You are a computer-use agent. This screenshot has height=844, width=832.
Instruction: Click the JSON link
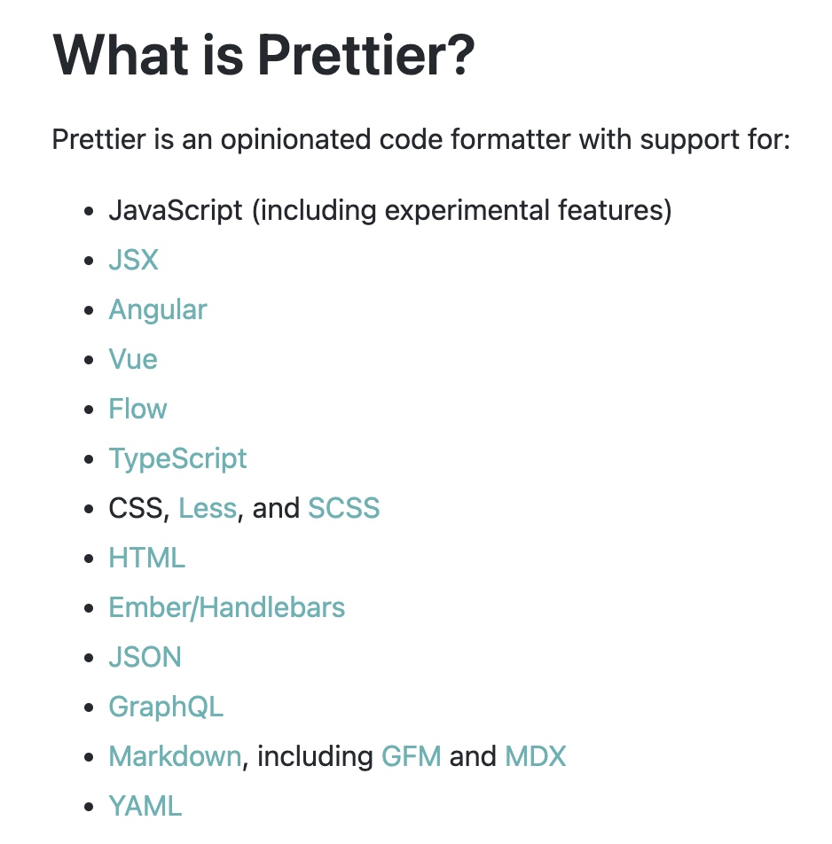[145, 657]
